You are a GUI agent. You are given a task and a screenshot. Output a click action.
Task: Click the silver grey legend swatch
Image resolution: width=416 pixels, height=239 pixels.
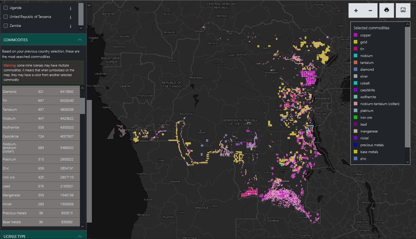(356, 76)
